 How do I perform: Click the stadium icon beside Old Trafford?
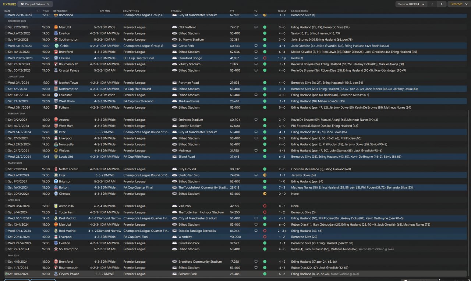click(174, 27)
